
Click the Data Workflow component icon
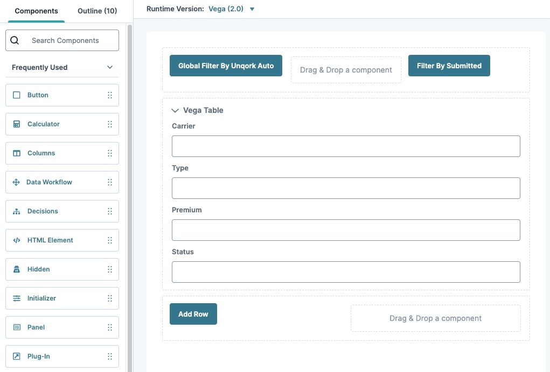pos(16,182)
